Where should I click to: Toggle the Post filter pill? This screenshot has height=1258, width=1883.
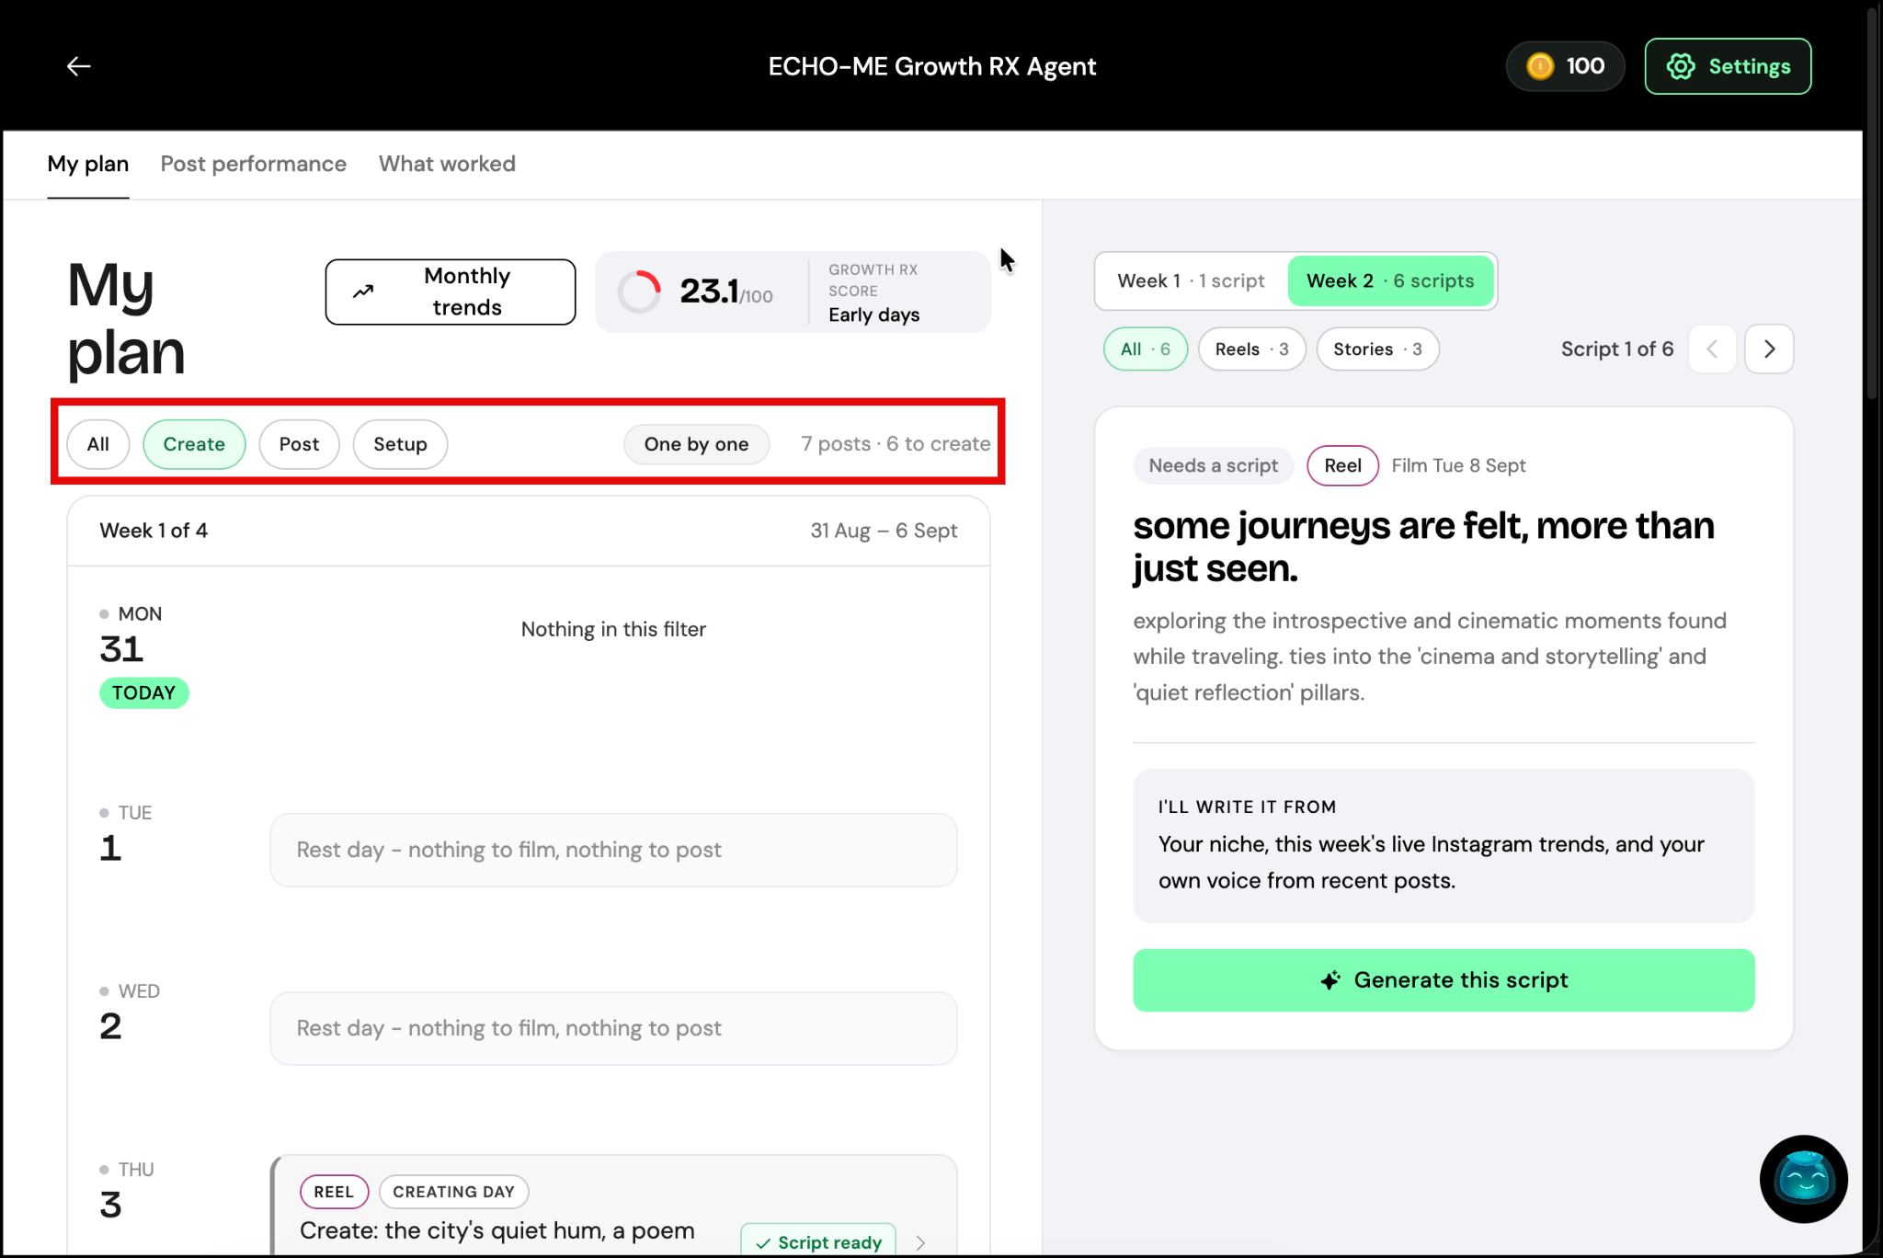299,444
